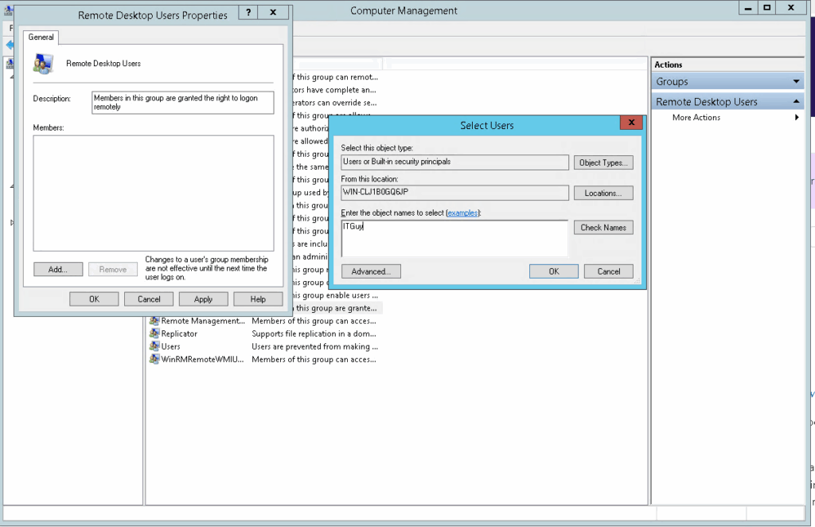
Task: Collapse the Remote Desktop Users actions section
Action: pyautogui.click(x=797, y=102)
